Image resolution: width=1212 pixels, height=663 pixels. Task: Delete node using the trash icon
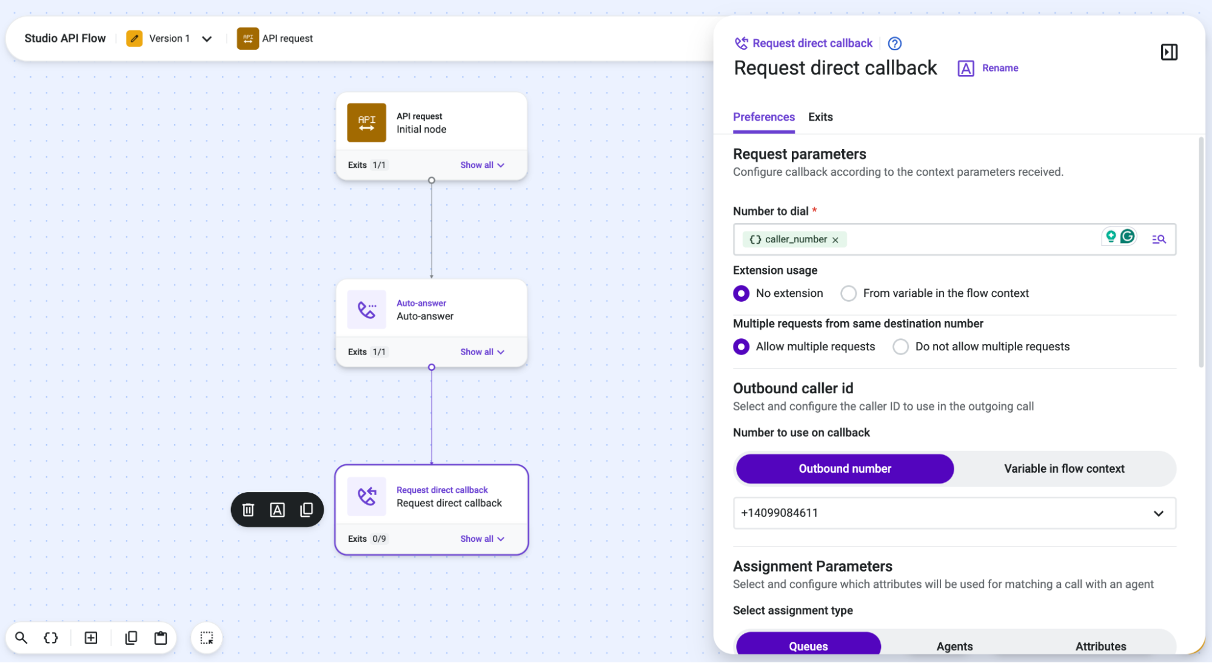(x=248, y=510)
